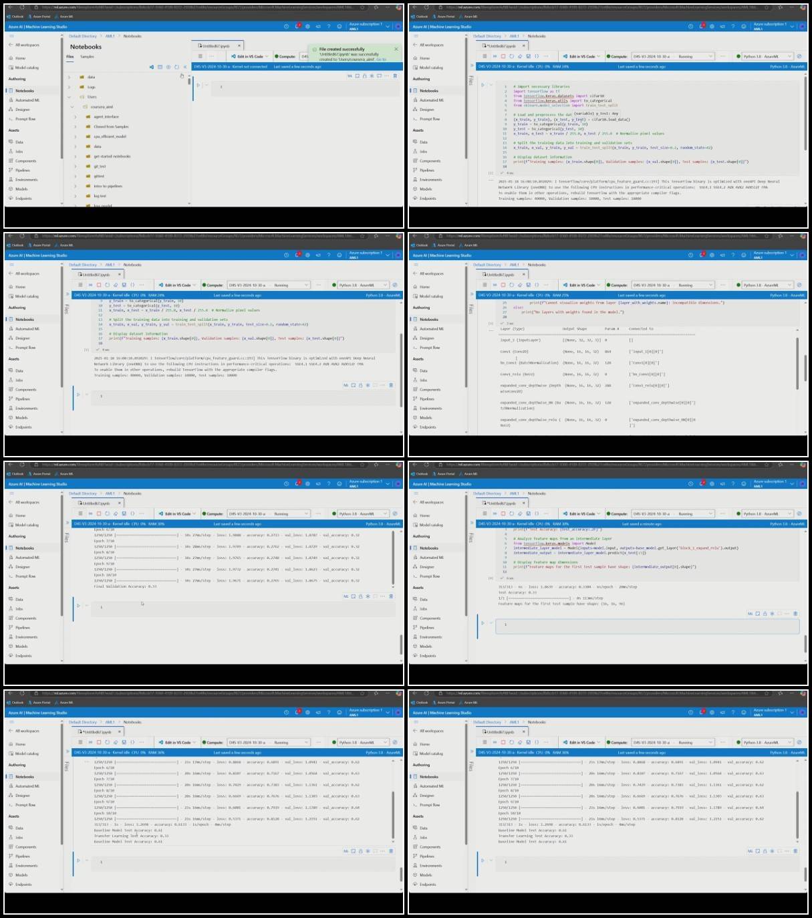Open terminal icon above the file tree

click(x=160, y=67)
